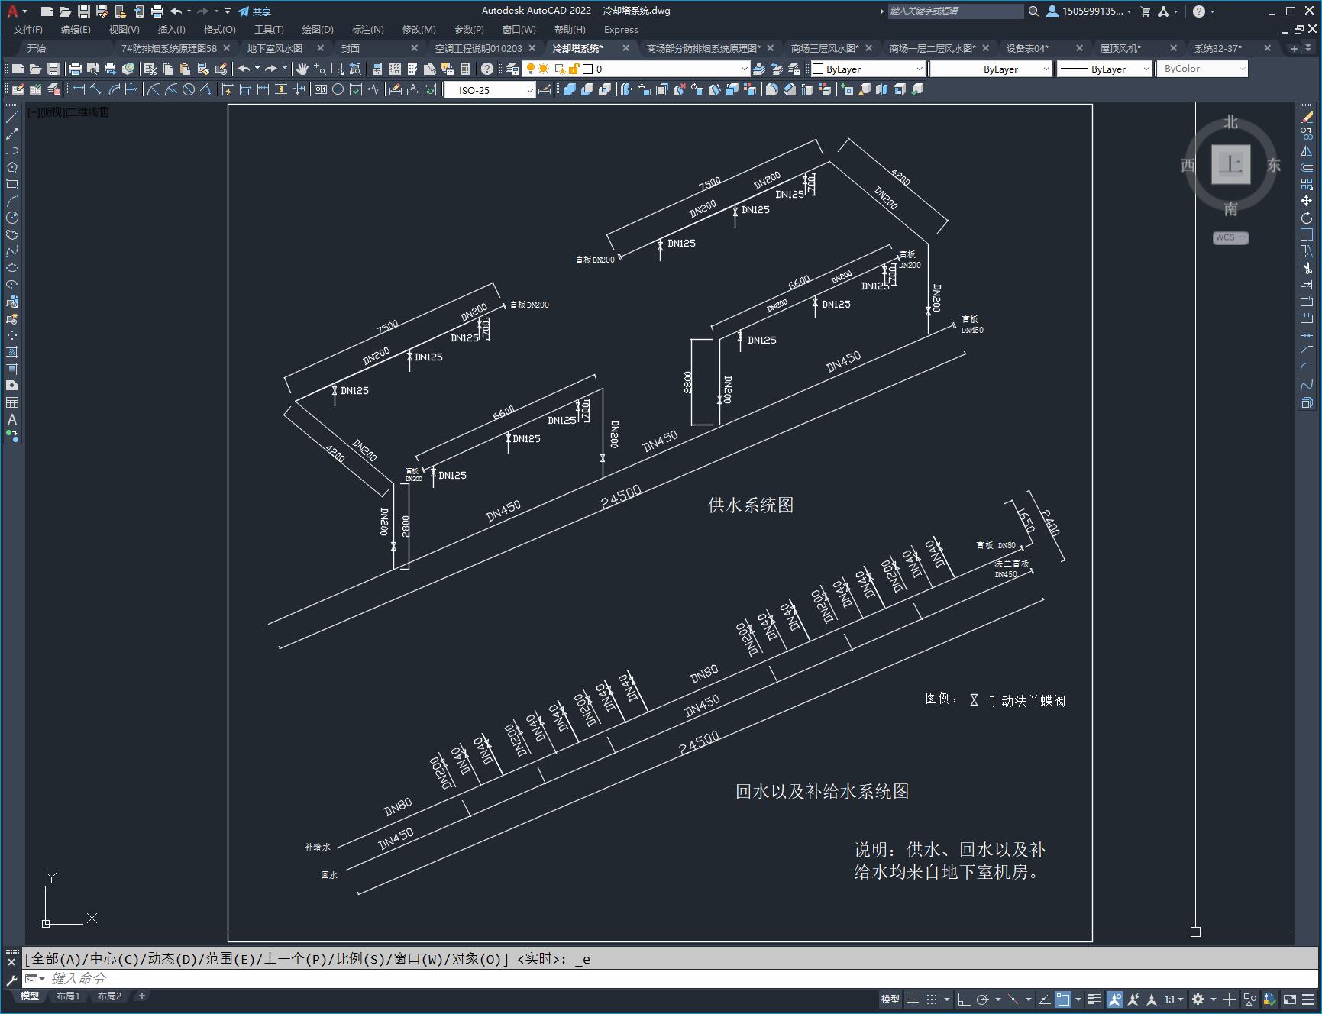
Task: Click the Clean Screen icon in status bar
Action: [x=1290, y=999]
